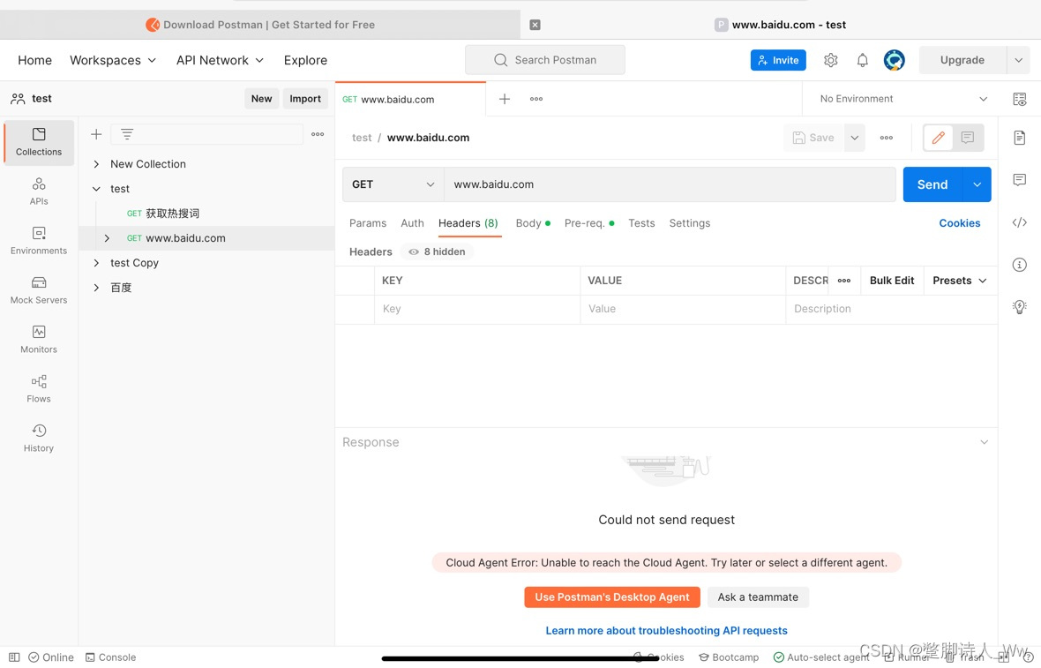
Task: Open the Workspaces menu
Action: 113,60
